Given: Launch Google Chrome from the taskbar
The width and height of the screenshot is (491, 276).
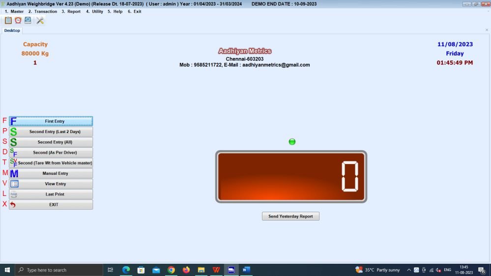Looking at the screenshot, I should point(171,270).
